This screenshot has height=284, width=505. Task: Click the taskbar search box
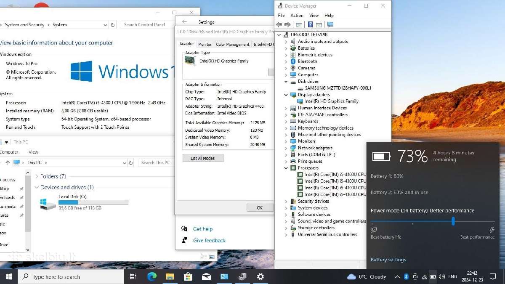click(x=71, y=276)
